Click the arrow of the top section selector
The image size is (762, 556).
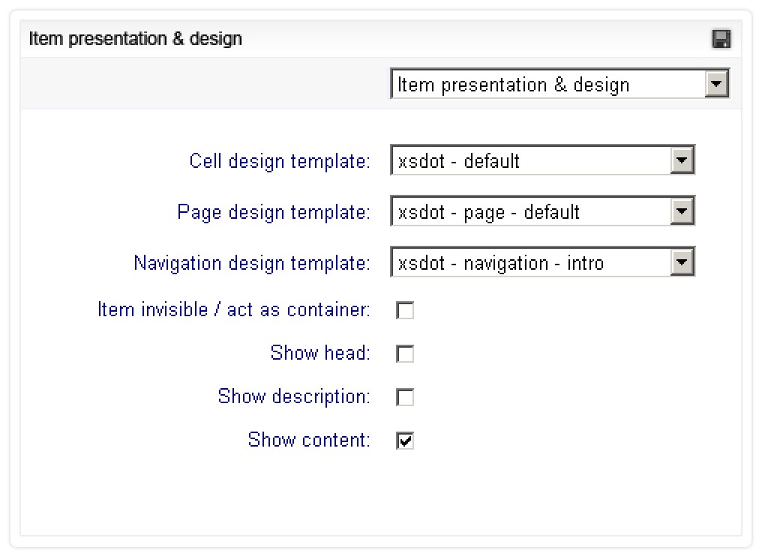[x=717, y=85]
